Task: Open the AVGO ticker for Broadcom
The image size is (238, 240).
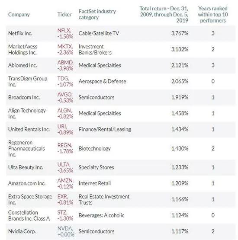Action: [x=65, y=94]
